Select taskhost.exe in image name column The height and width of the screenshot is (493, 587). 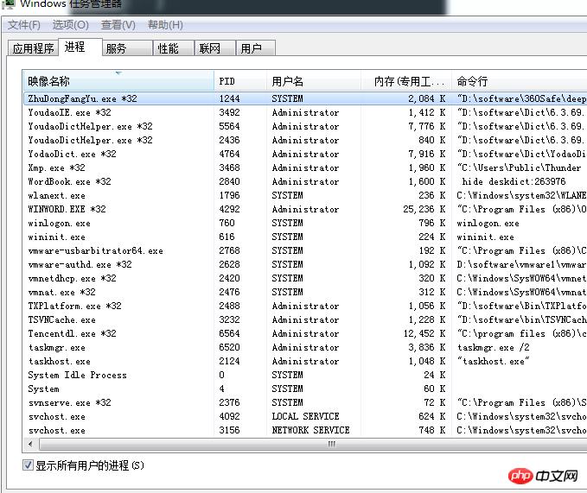click(59, 362)
